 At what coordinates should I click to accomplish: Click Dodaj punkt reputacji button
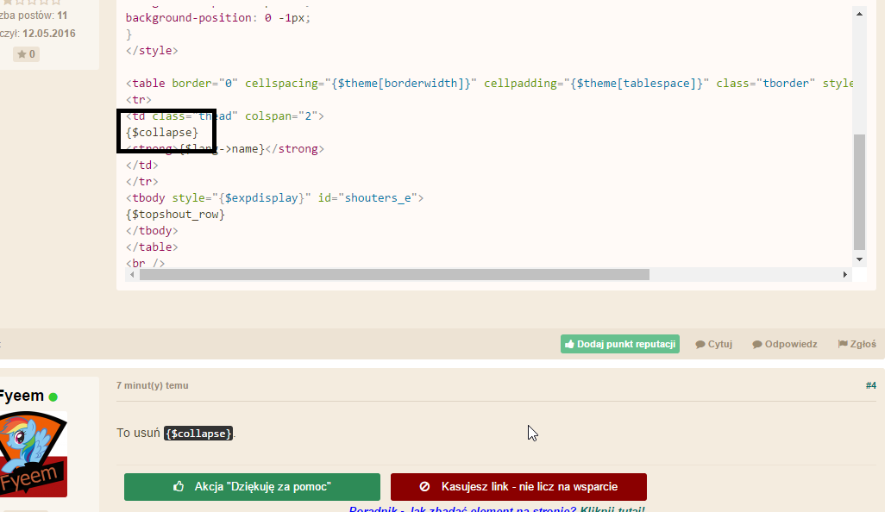pyautogui.click(x=620, y=344)
